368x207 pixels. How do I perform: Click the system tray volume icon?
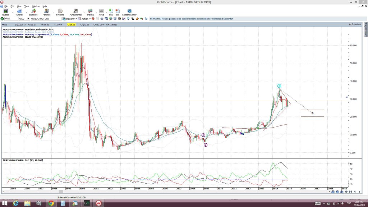[x=342, y=203]
